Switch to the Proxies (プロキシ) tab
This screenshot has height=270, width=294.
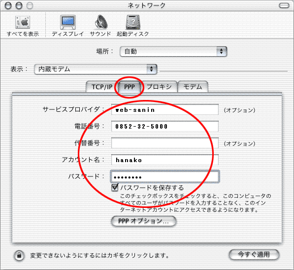(x=159, y=87)
